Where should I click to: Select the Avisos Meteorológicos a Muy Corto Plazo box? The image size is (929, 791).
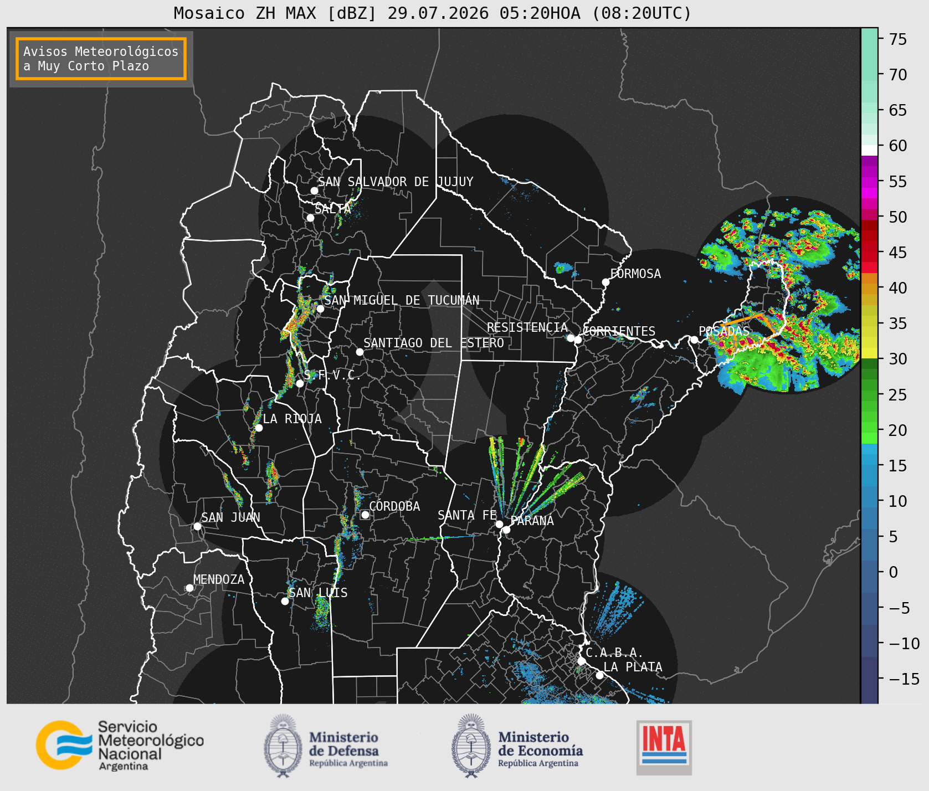pos(101,59)
